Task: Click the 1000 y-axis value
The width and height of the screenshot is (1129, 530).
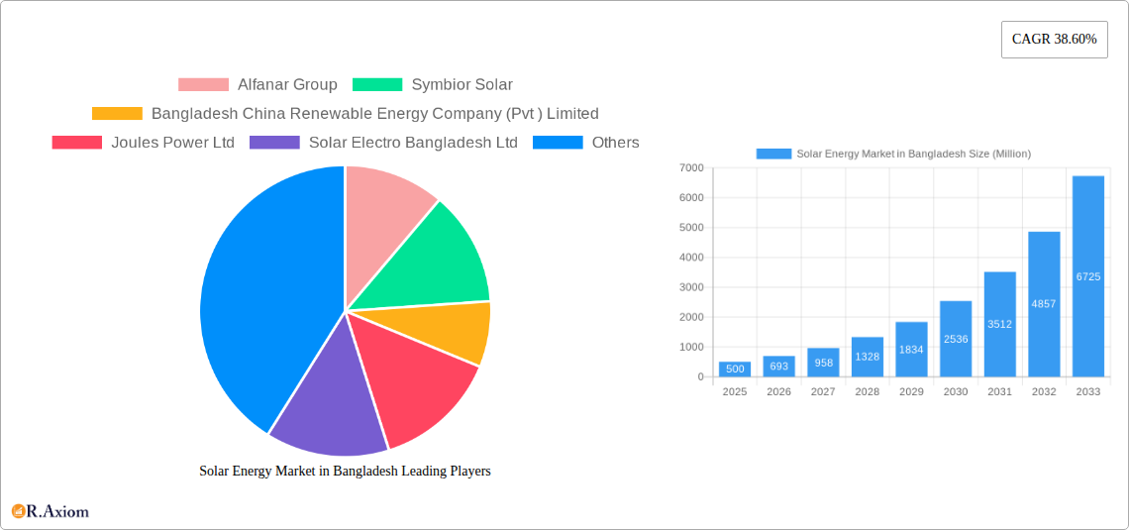Action: click(x=691, y=347)
